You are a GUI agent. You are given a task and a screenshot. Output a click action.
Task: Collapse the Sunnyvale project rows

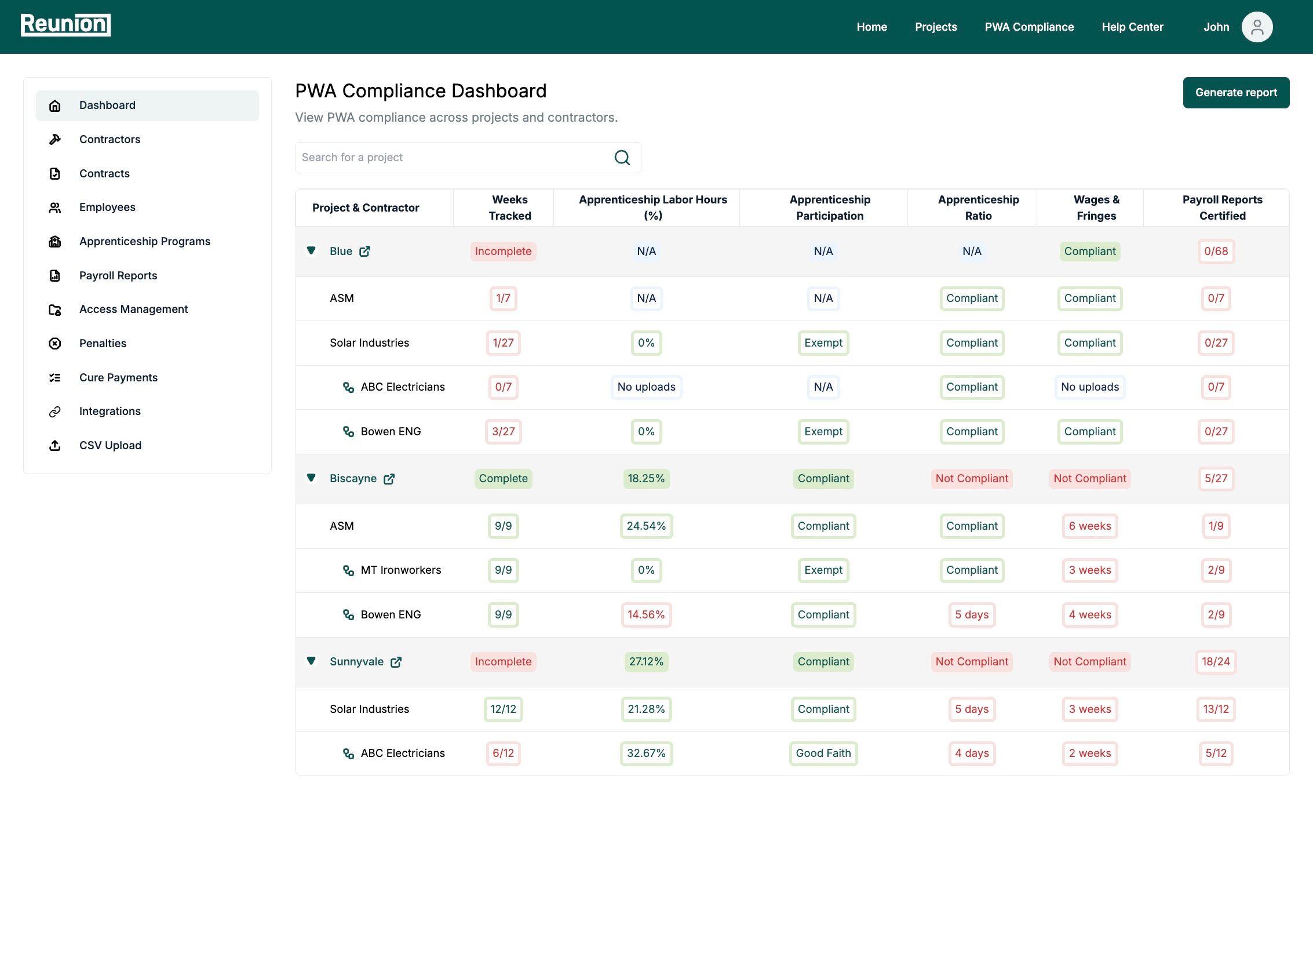[x=311, y=661]
